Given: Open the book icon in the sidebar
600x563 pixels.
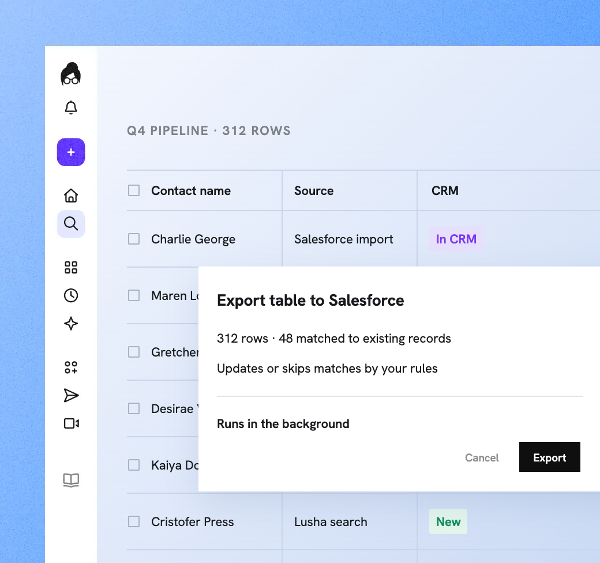Looking at the screenshot, I should point(71,480).
